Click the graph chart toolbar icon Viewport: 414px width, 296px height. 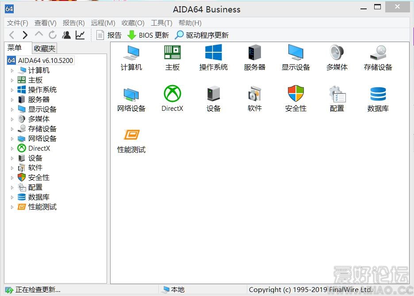pos(80,35)
